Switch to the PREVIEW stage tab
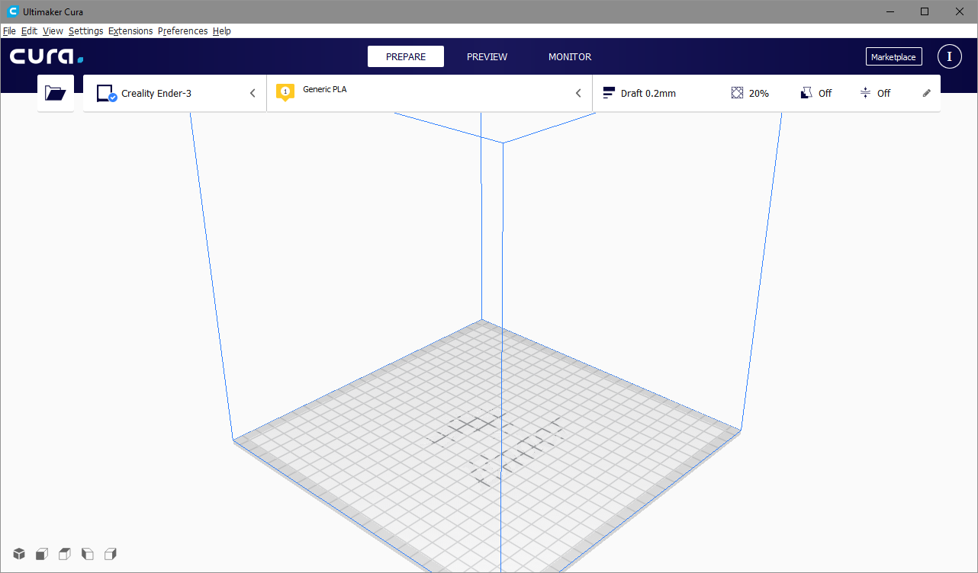978x573 pixels. 487,56
